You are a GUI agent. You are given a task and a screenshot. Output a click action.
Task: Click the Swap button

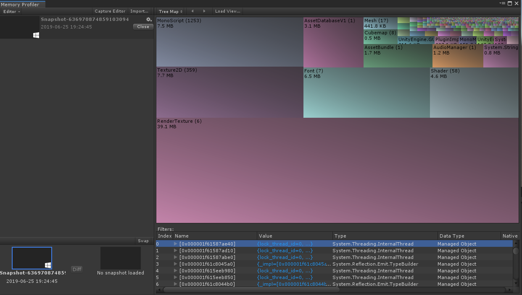tap(143, 241)
